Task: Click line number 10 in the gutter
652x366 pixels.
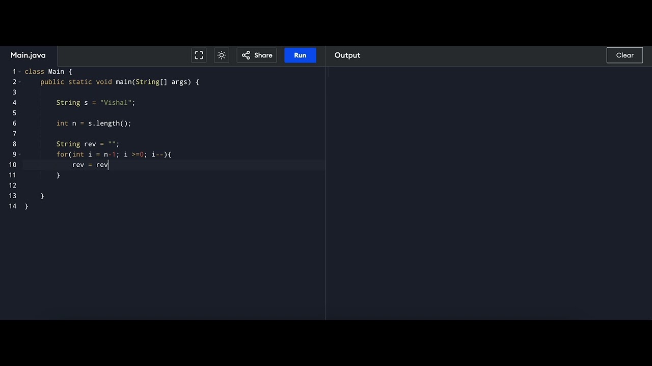Action: (x=12, y=165)
